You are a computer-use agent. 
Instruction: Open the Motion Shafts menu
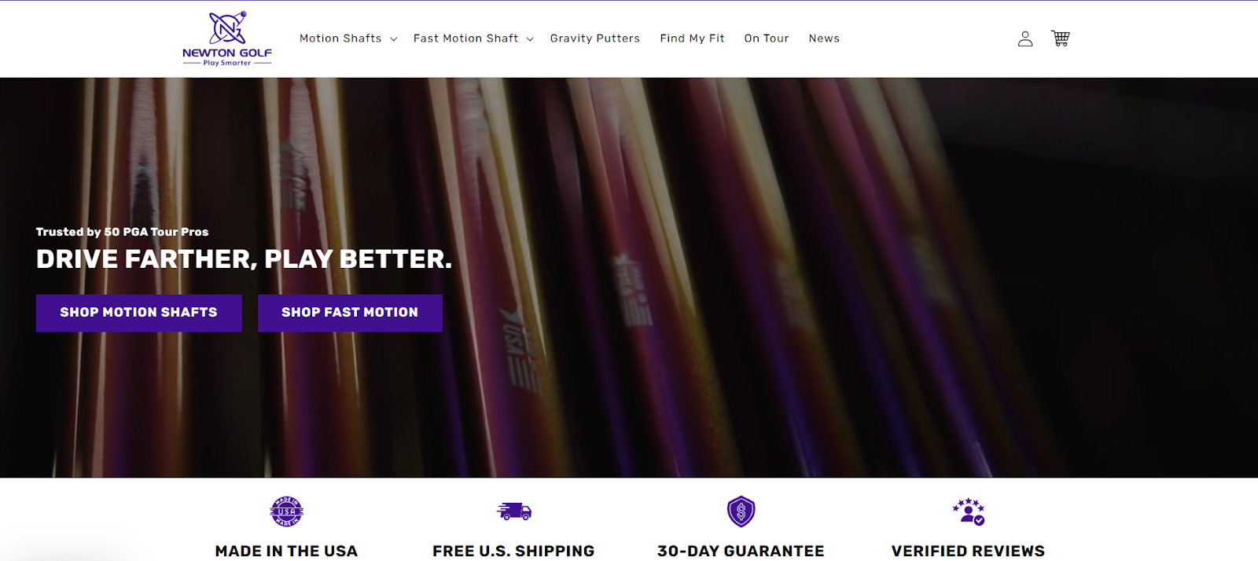coord(340,38)
